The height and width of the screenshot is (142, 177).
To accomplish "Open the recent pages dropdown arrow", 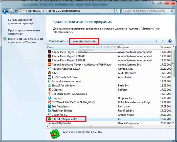I will (16, 11).
